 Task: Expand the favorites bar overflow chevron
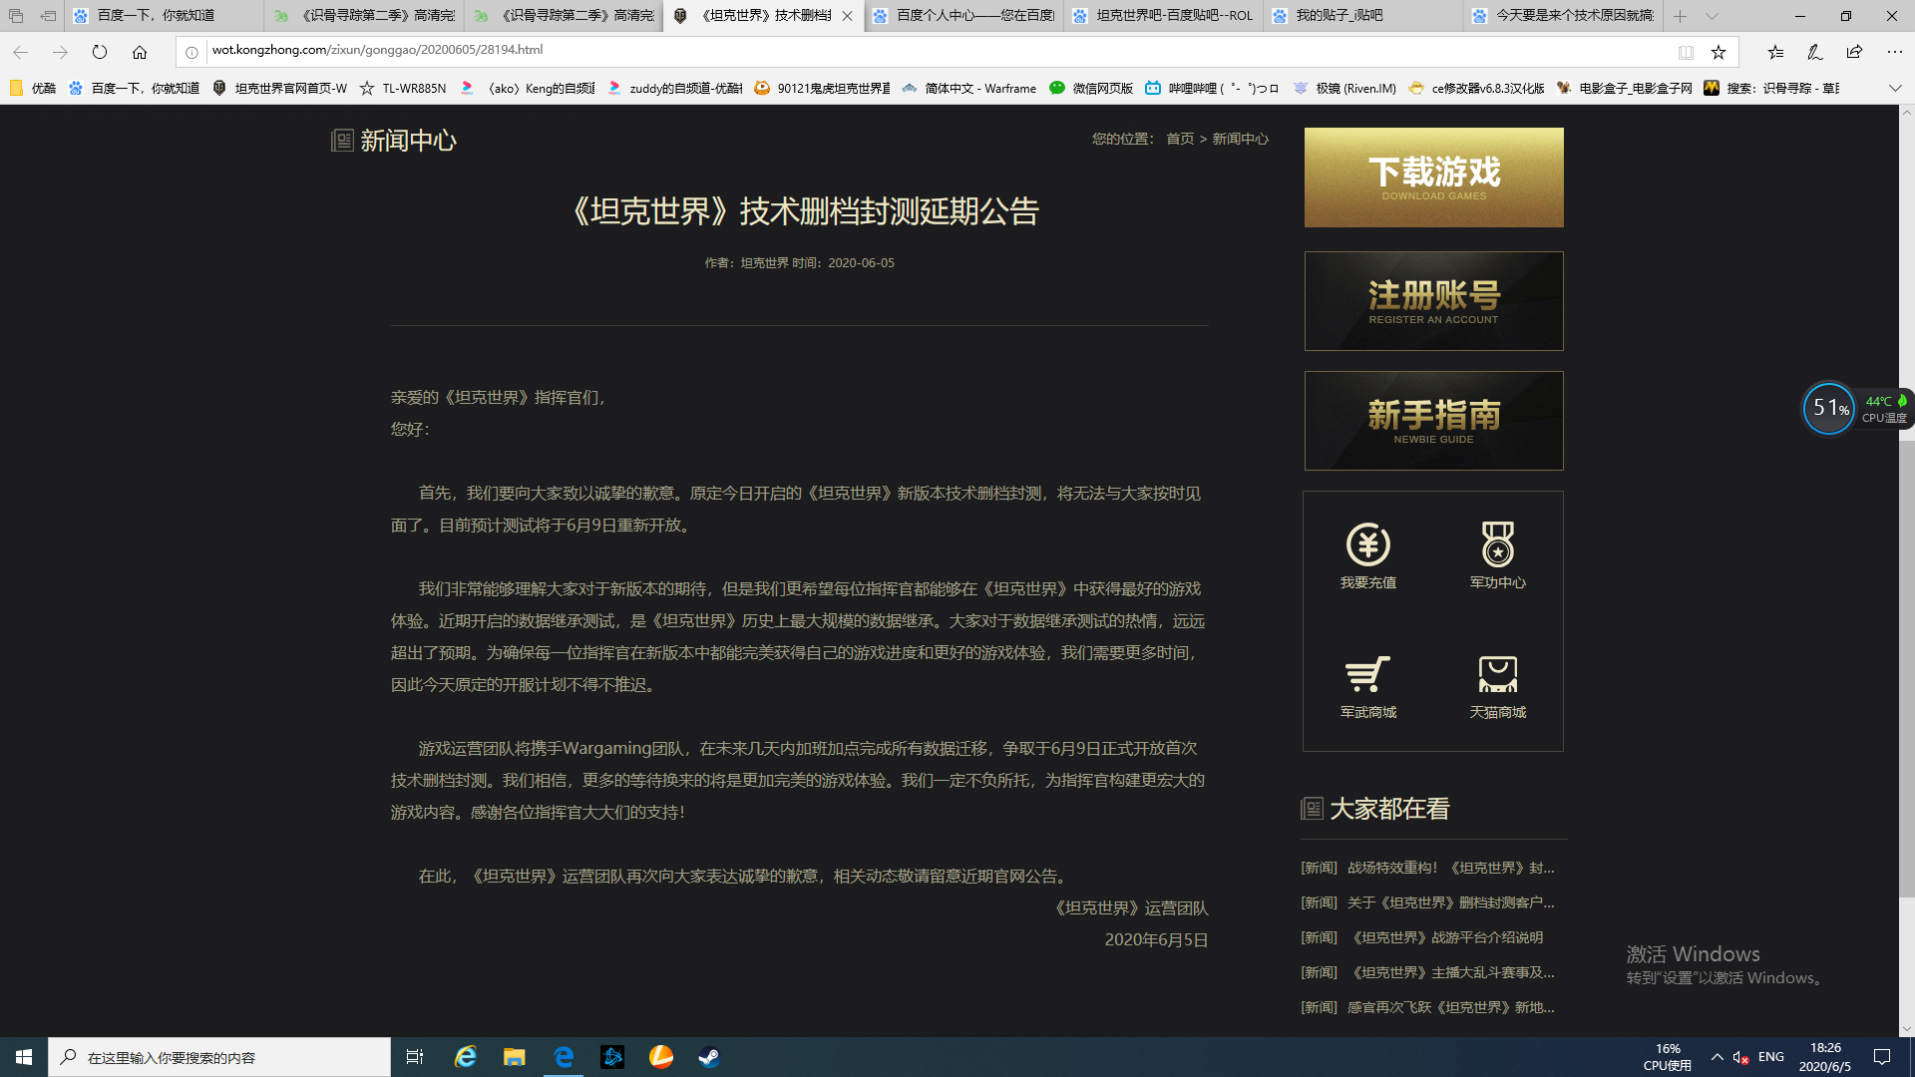click(1894, 88)
